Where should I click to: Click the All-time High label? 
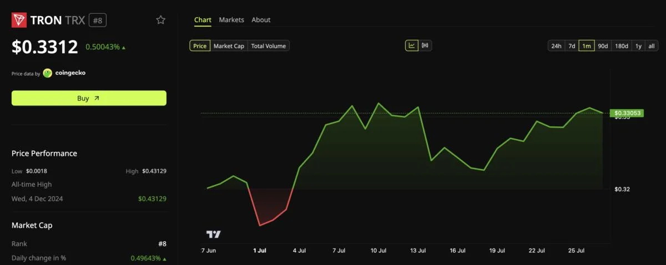point(32,184)
